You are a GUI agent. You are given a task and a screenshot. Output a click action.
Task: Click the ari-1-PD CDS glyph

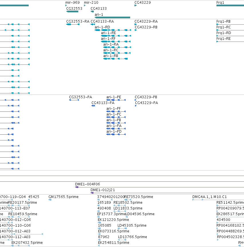(116, 134)
